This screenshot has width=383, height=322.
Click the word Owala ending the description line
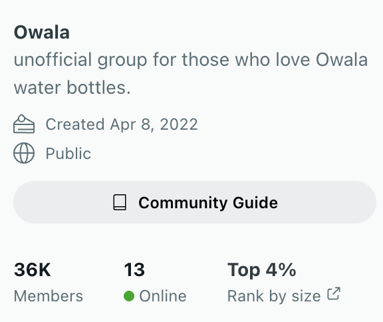pos(342,60)
